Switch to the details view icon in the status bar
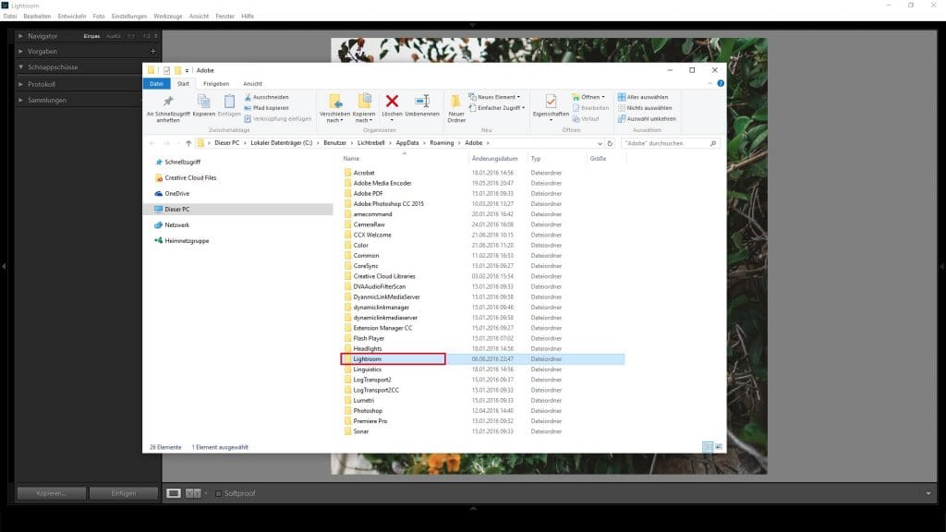946x532 pixels. [x=708, y=447]
